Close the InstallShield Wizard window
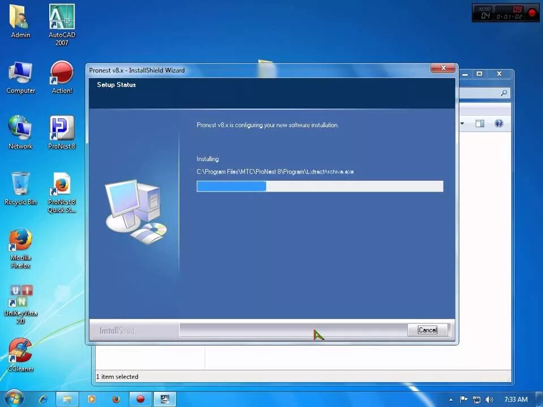 [443, 68]
